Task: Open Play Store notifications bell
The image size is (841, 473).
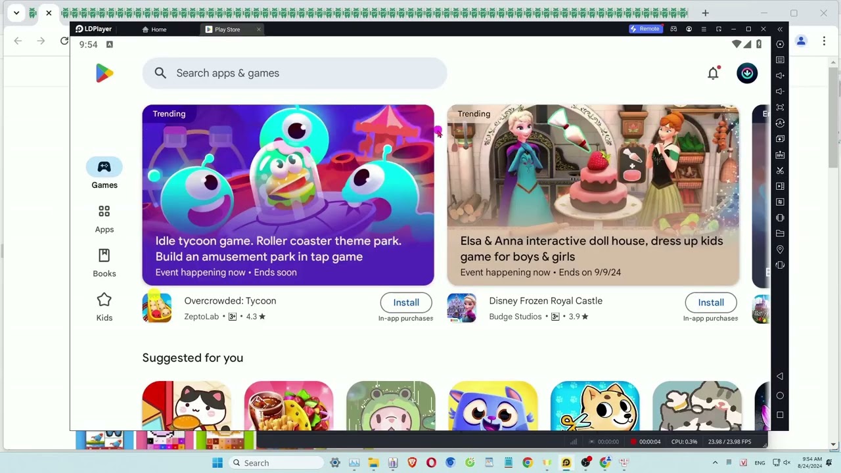Action: point(713,73)
